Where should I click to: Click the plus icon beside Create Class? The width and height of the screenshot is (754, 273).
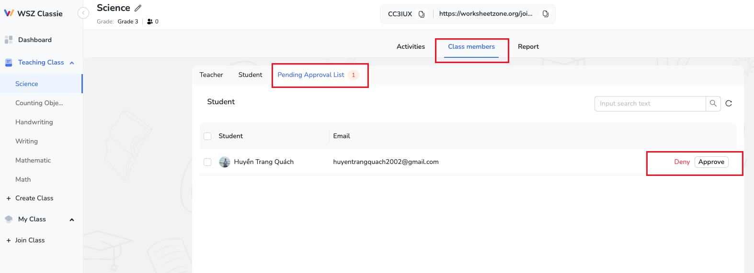point(9,198)
